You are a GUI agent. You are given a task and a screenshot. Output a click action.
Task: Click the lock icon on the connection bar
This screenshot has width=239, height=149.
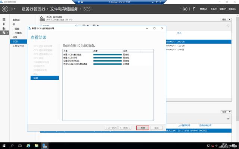click(82, 2)
